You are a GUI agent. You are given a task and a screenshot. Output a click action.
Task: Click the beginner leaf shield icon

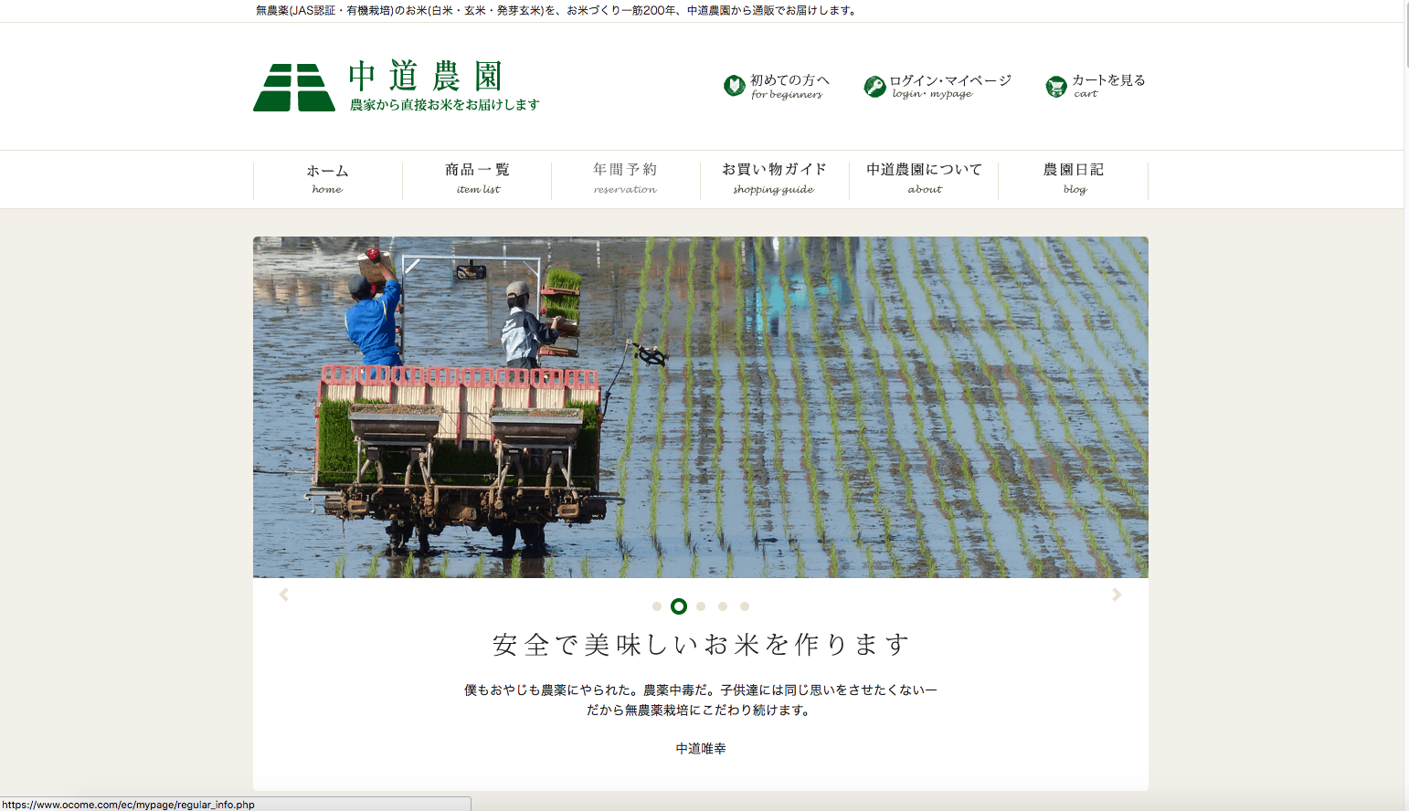[x=734, y=86]
